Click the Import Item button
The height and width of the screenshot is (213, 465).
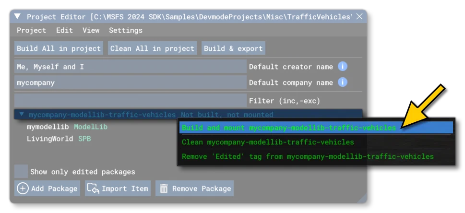(118, 189)
